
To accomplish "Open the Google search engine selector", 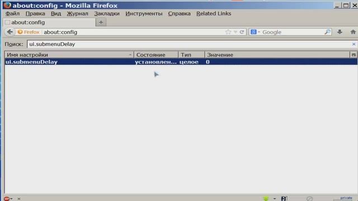I will tap(255, 32).
